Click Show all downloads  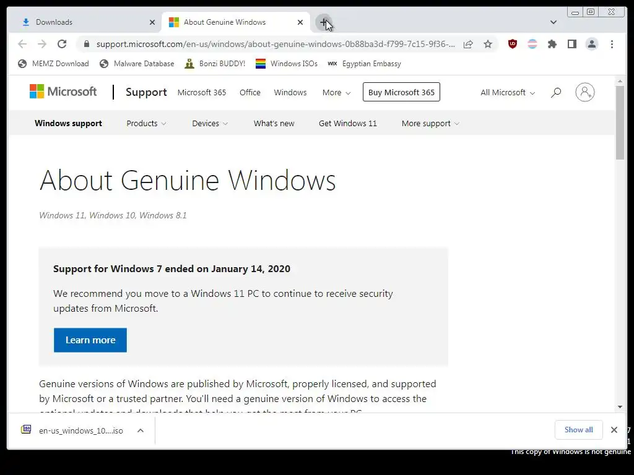click(579, 430)
